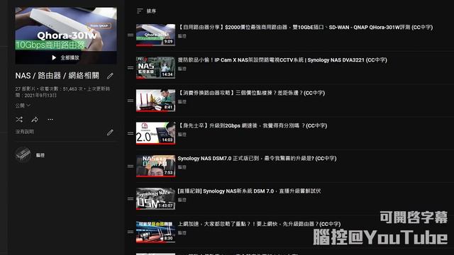Open DSM7.0 thumbnail with 7:53 duration

pyautogui.click(x=156, y=166)
